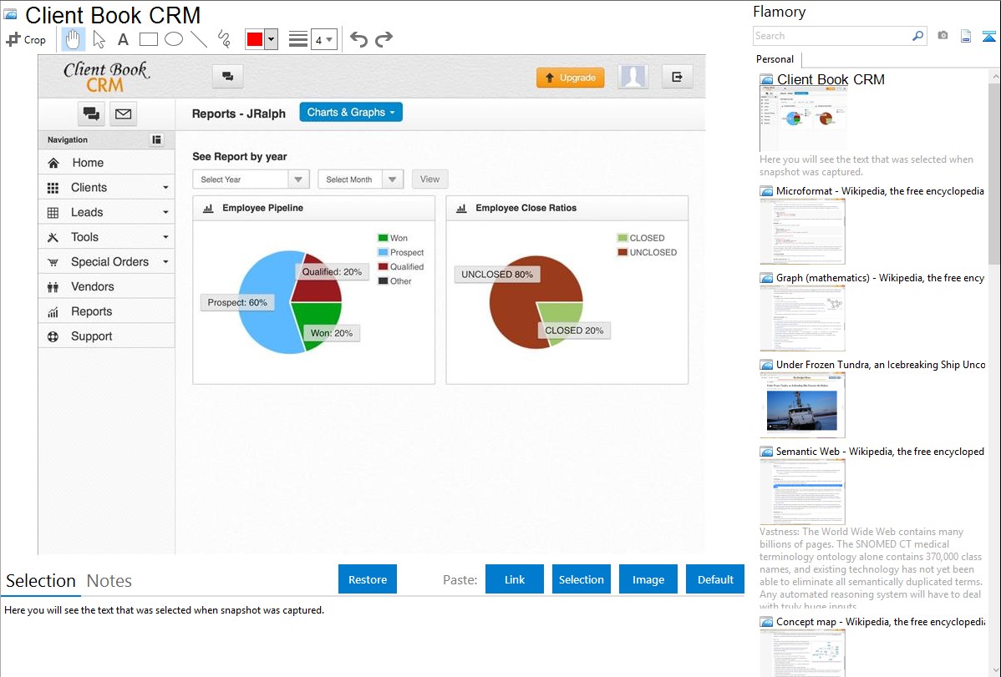Open the Charts & Graphs dropdown
This screenshot has height=677, width=1001.
(351, 113)
